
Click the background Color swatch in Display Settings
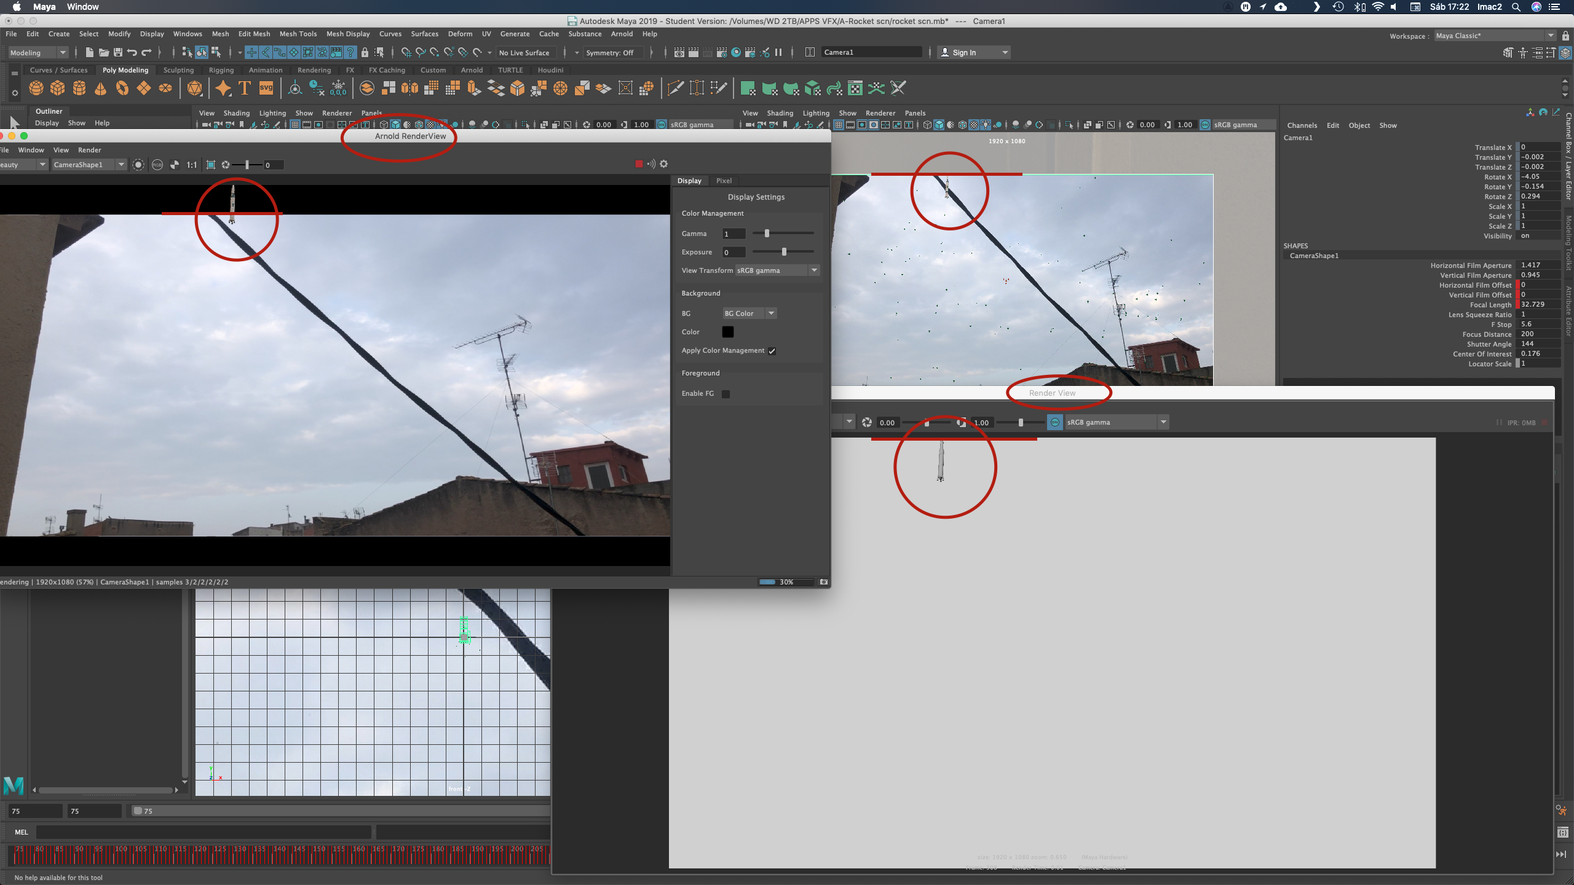728,332
